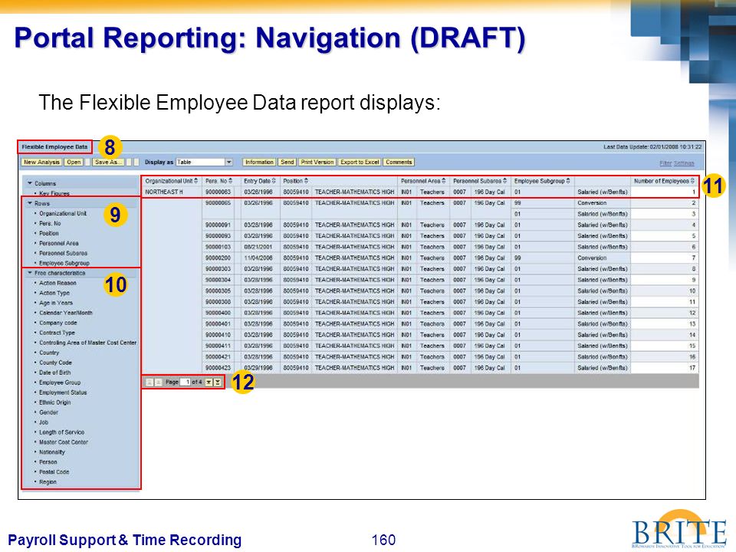The image size is (736, 552).
Task: Sort by Pers. No column arrows
Action: click(231, 181)
